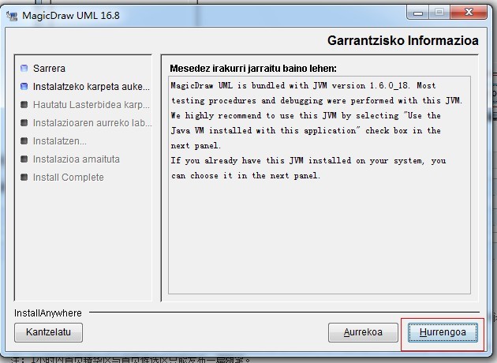Close the MagicDraw UML 16.8 installer window
The width and height of the screenshot is (497, 363).
469,13
